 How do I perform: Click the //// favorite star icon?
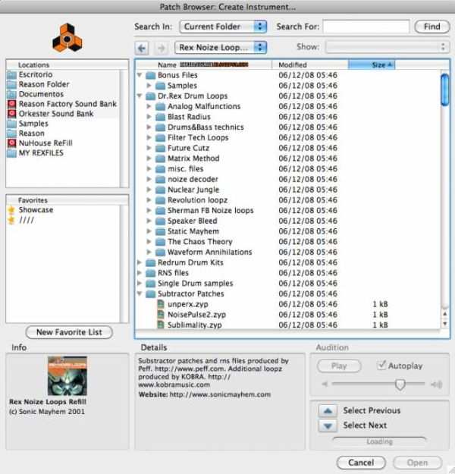pyautogui.click(x=11, y=220)
